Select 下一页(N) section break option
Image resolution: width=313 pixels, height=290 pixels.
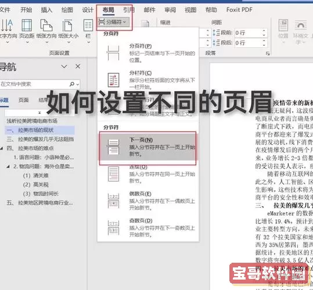tap(148, 147)
